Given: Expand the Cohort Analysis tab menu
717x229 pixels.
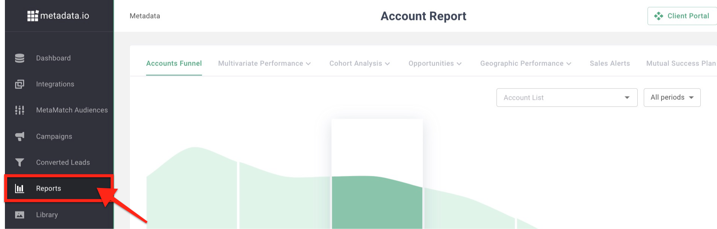Looking at the screenshot, I should [359, 64].
